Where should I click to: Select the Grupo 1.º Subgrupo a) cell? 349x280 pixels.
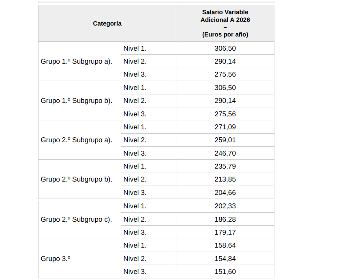pos(80,61)
